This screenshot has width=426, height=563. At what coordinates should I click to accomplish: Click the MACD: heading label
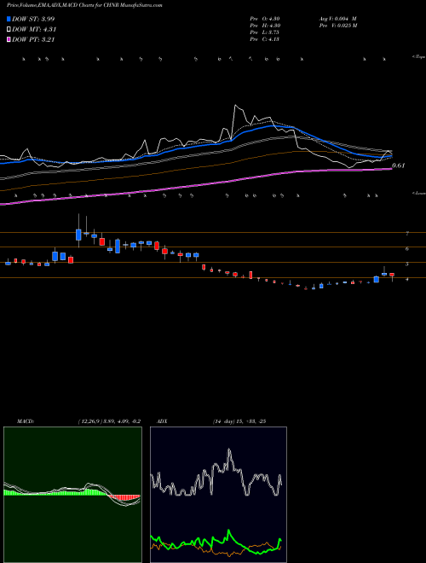coord(26,421)
